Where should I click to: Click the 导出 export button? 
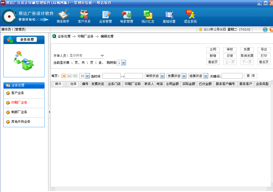point(264,49)
